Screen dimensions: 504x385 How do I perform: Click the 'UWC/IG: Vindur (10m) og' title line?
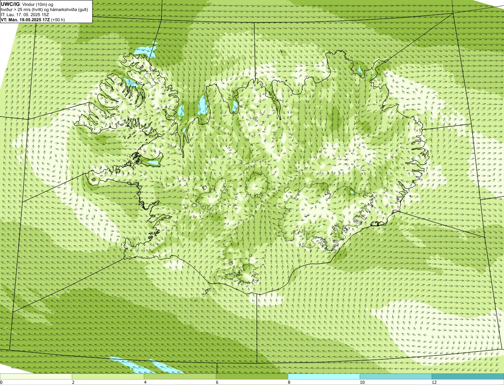coord(27,4)
